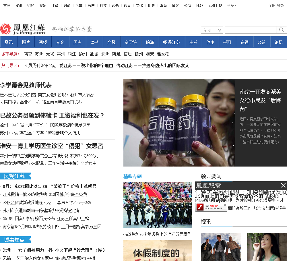Screen dimensions: 287x261
Task: Open 徐州一快车道上现“天坑” article
Action: (x=45, y=125)
